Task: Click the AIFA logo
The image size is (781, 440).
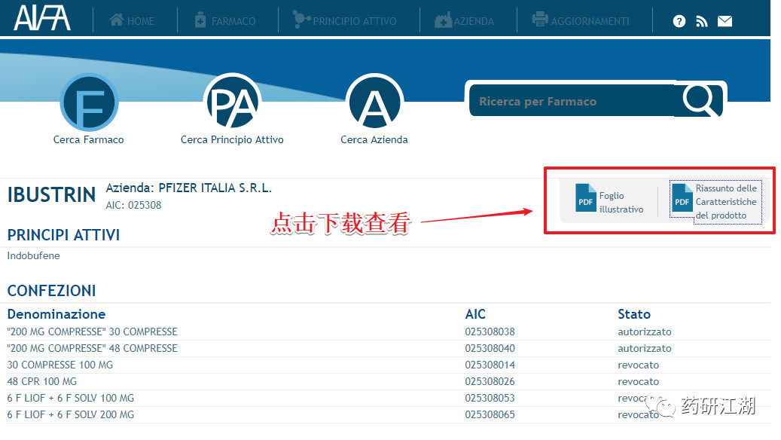Action: tap(42, 18)
